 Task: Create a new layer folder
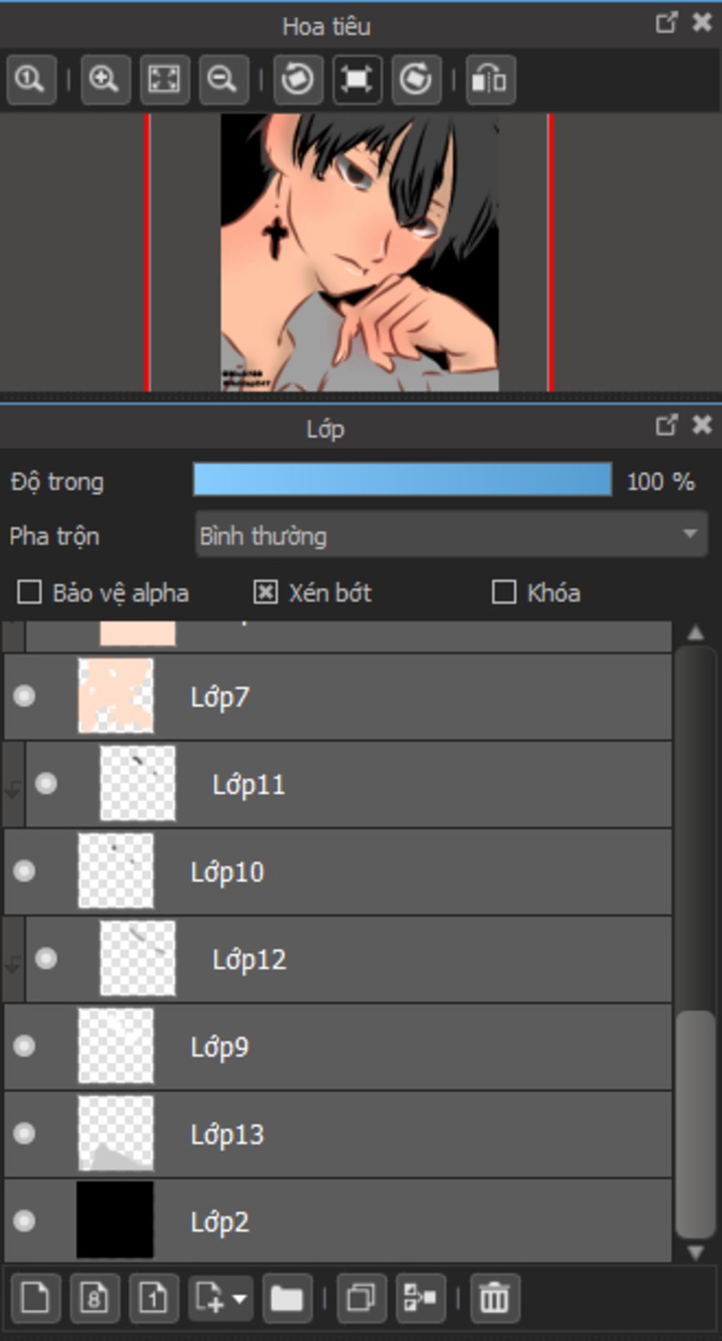pos(287,1297)
